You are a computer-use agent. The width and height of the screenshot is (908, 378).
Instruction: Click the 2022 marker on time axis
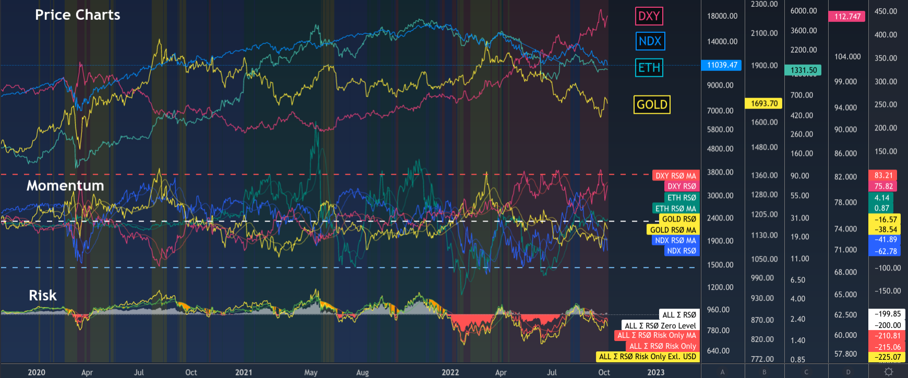tap(450, 372)
